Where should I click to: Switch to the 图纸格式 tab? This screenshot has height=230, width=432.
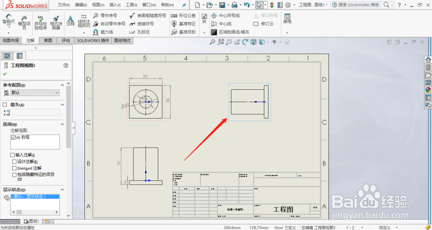pyautogui.click(x=123, y=41)
